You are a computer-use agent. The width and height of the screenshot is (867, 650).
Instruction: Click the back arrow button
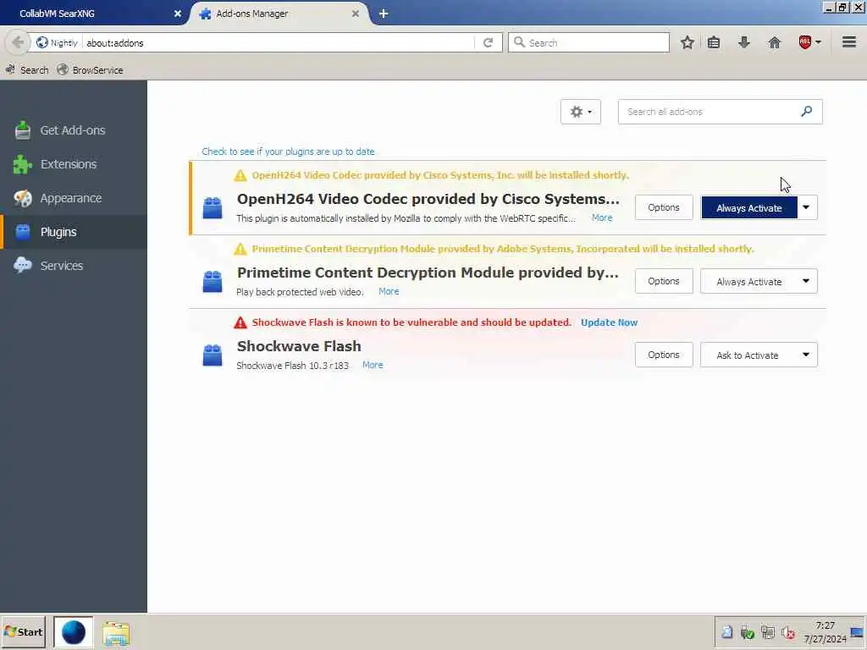click(18, 42)
